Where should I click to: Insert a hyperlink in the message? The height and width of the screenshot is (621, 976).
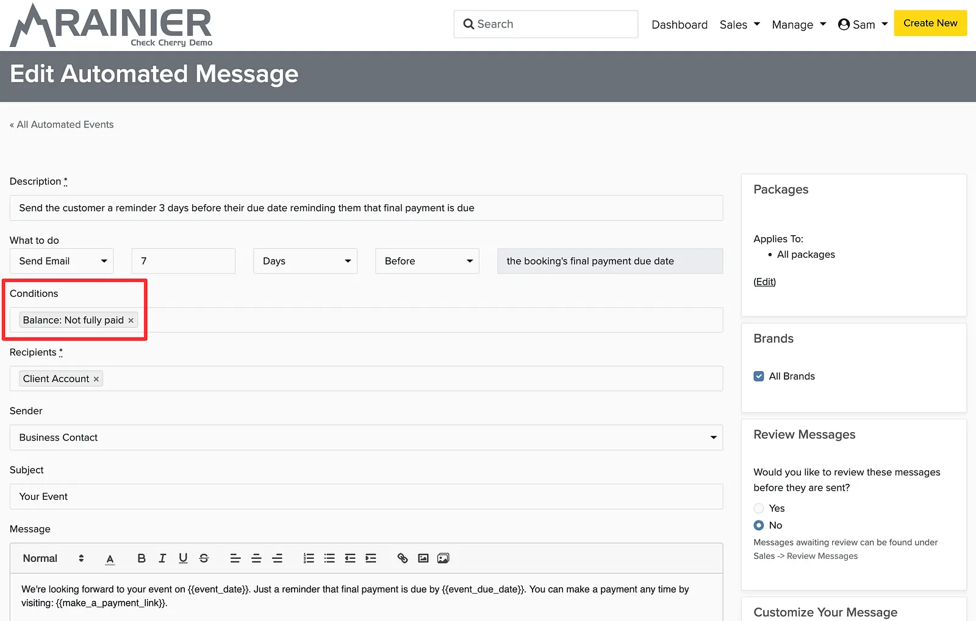coord(403,558)
